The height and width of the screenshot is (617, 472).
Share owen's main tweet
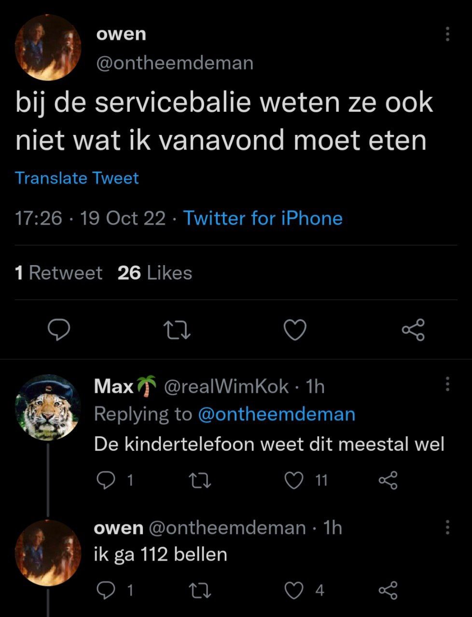coord(413,330)
